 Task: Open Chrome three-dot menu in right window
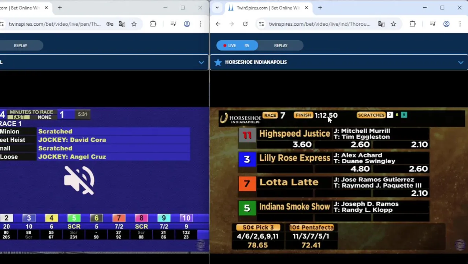[x=460, y=24]
